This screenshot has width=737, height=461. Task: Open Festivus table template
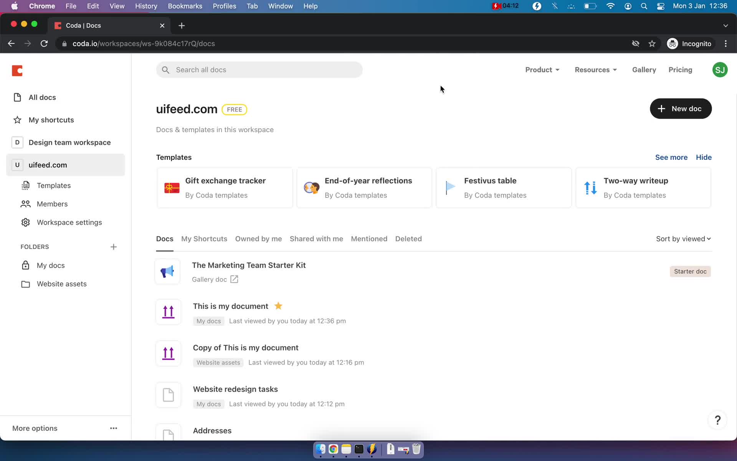coord(504,188)
